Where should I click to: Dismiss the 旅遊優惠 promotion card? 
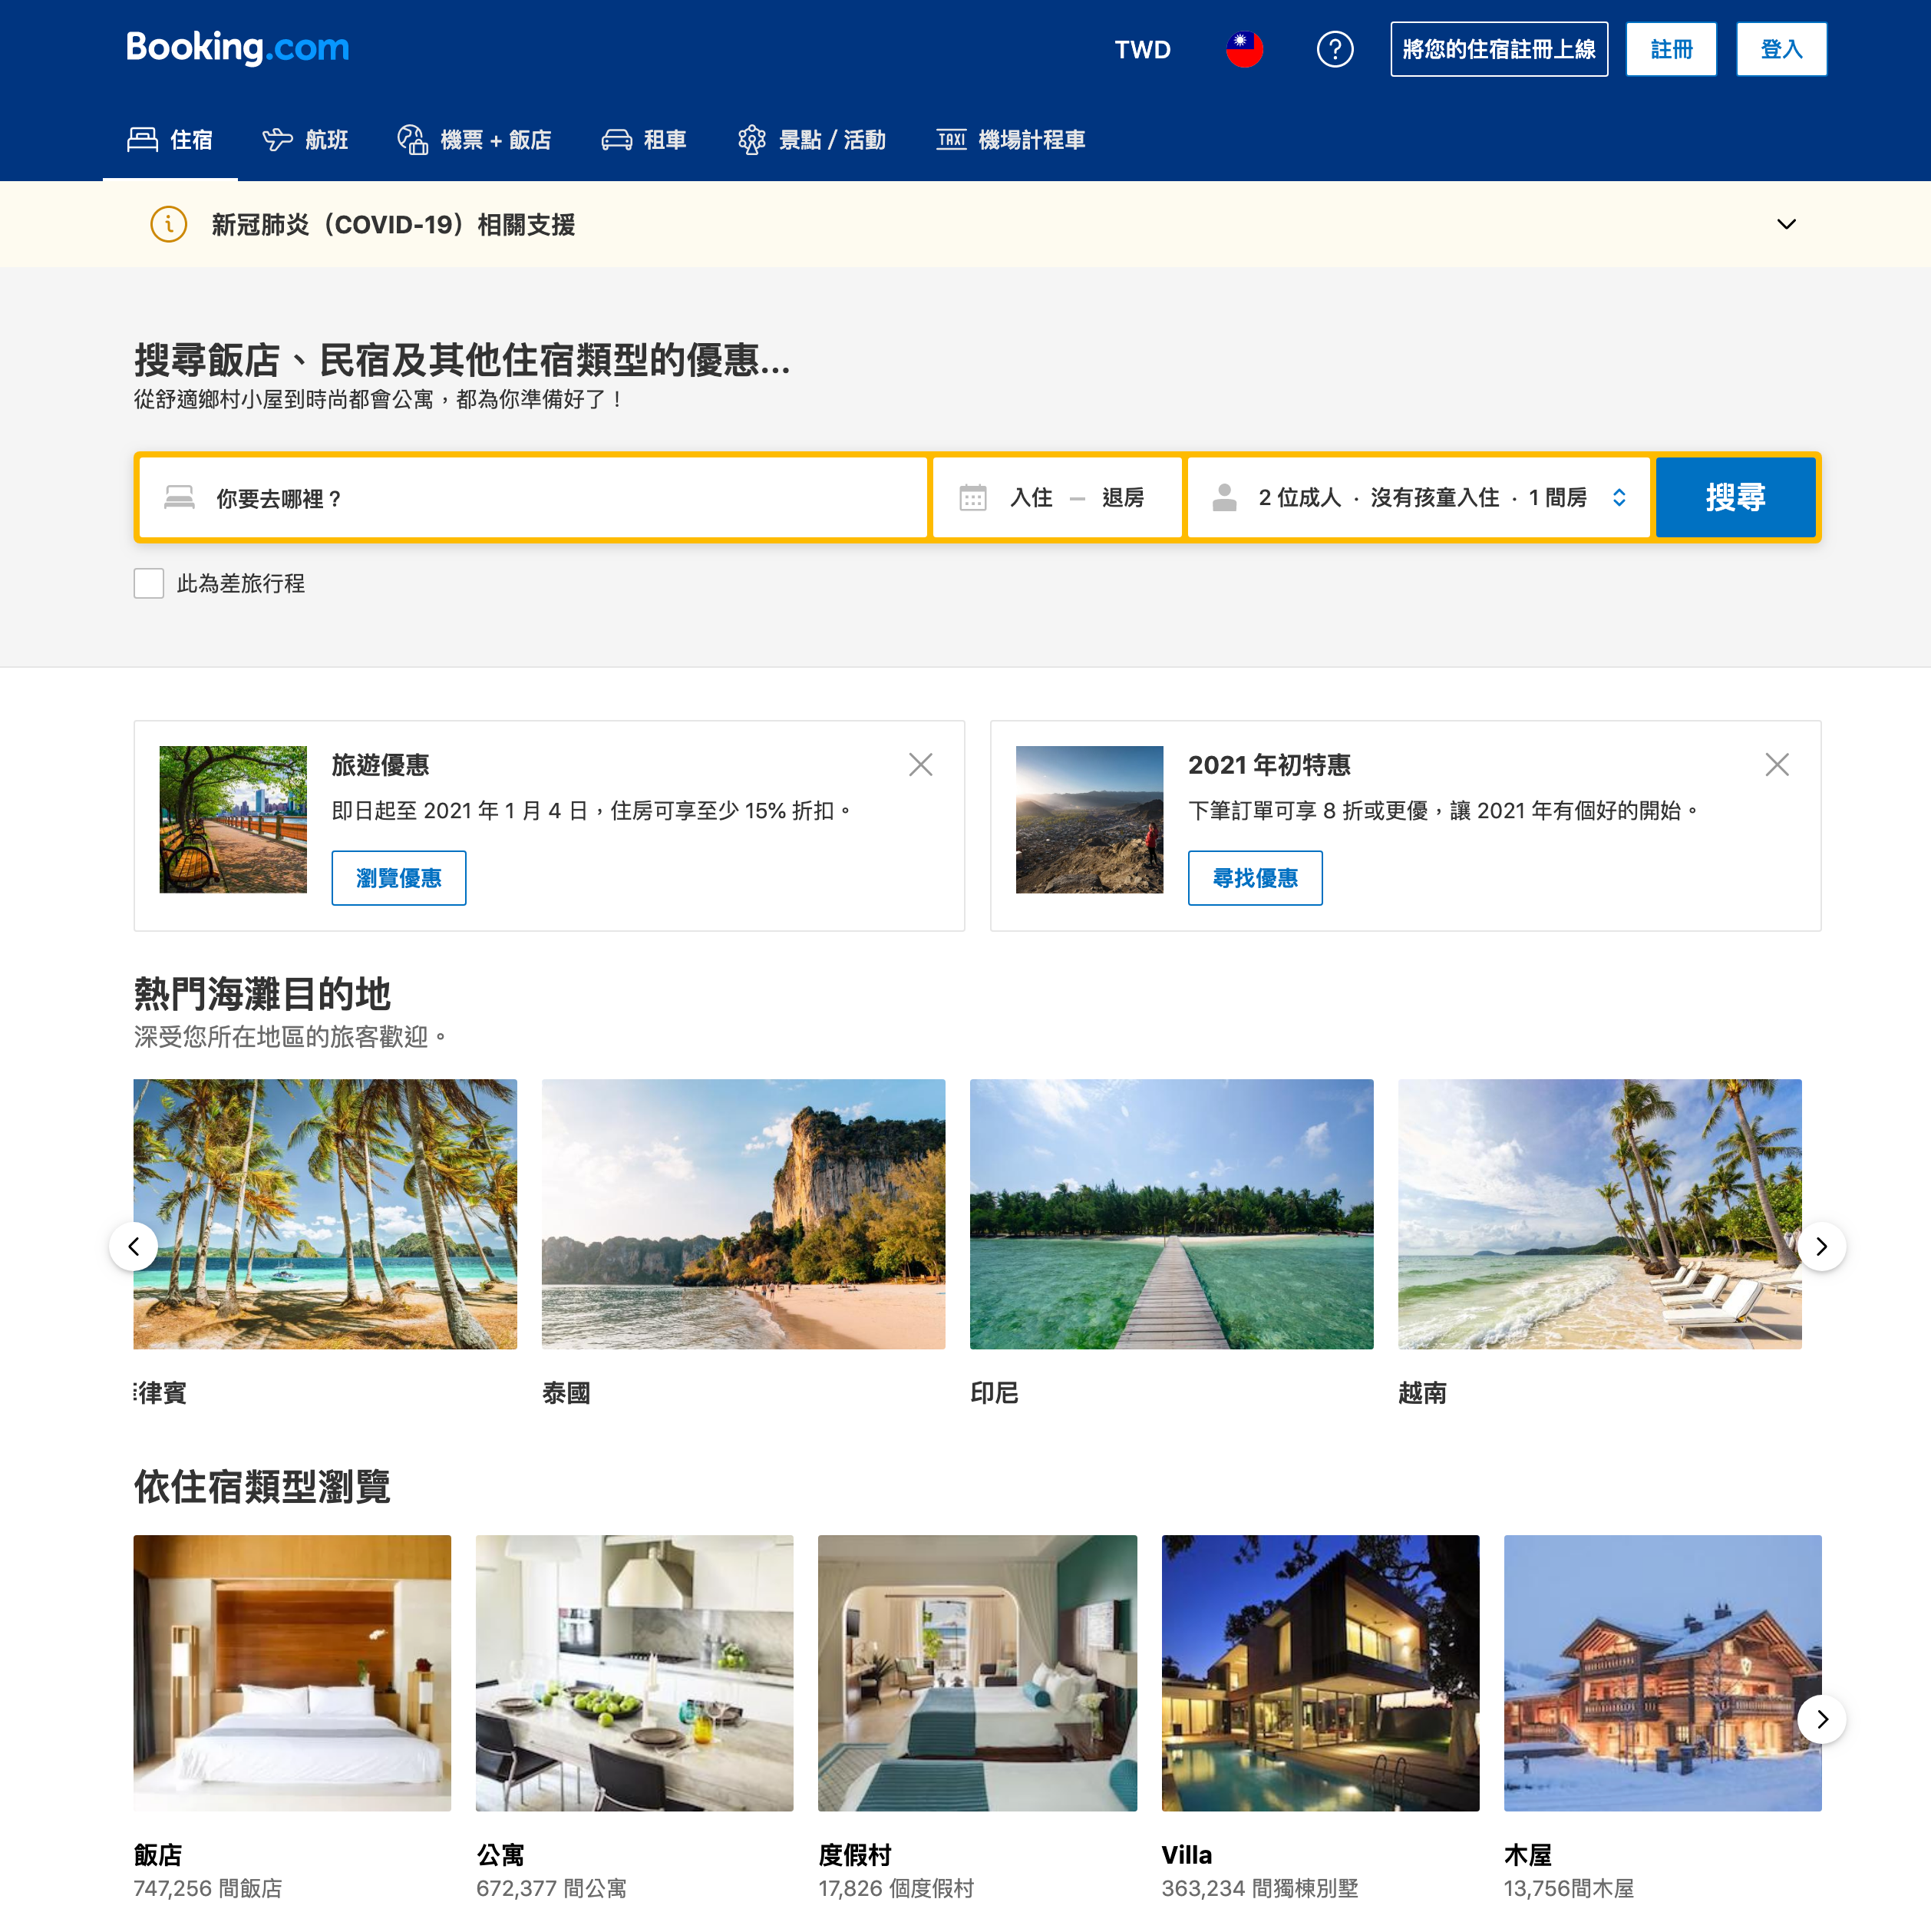click(920, 764)
